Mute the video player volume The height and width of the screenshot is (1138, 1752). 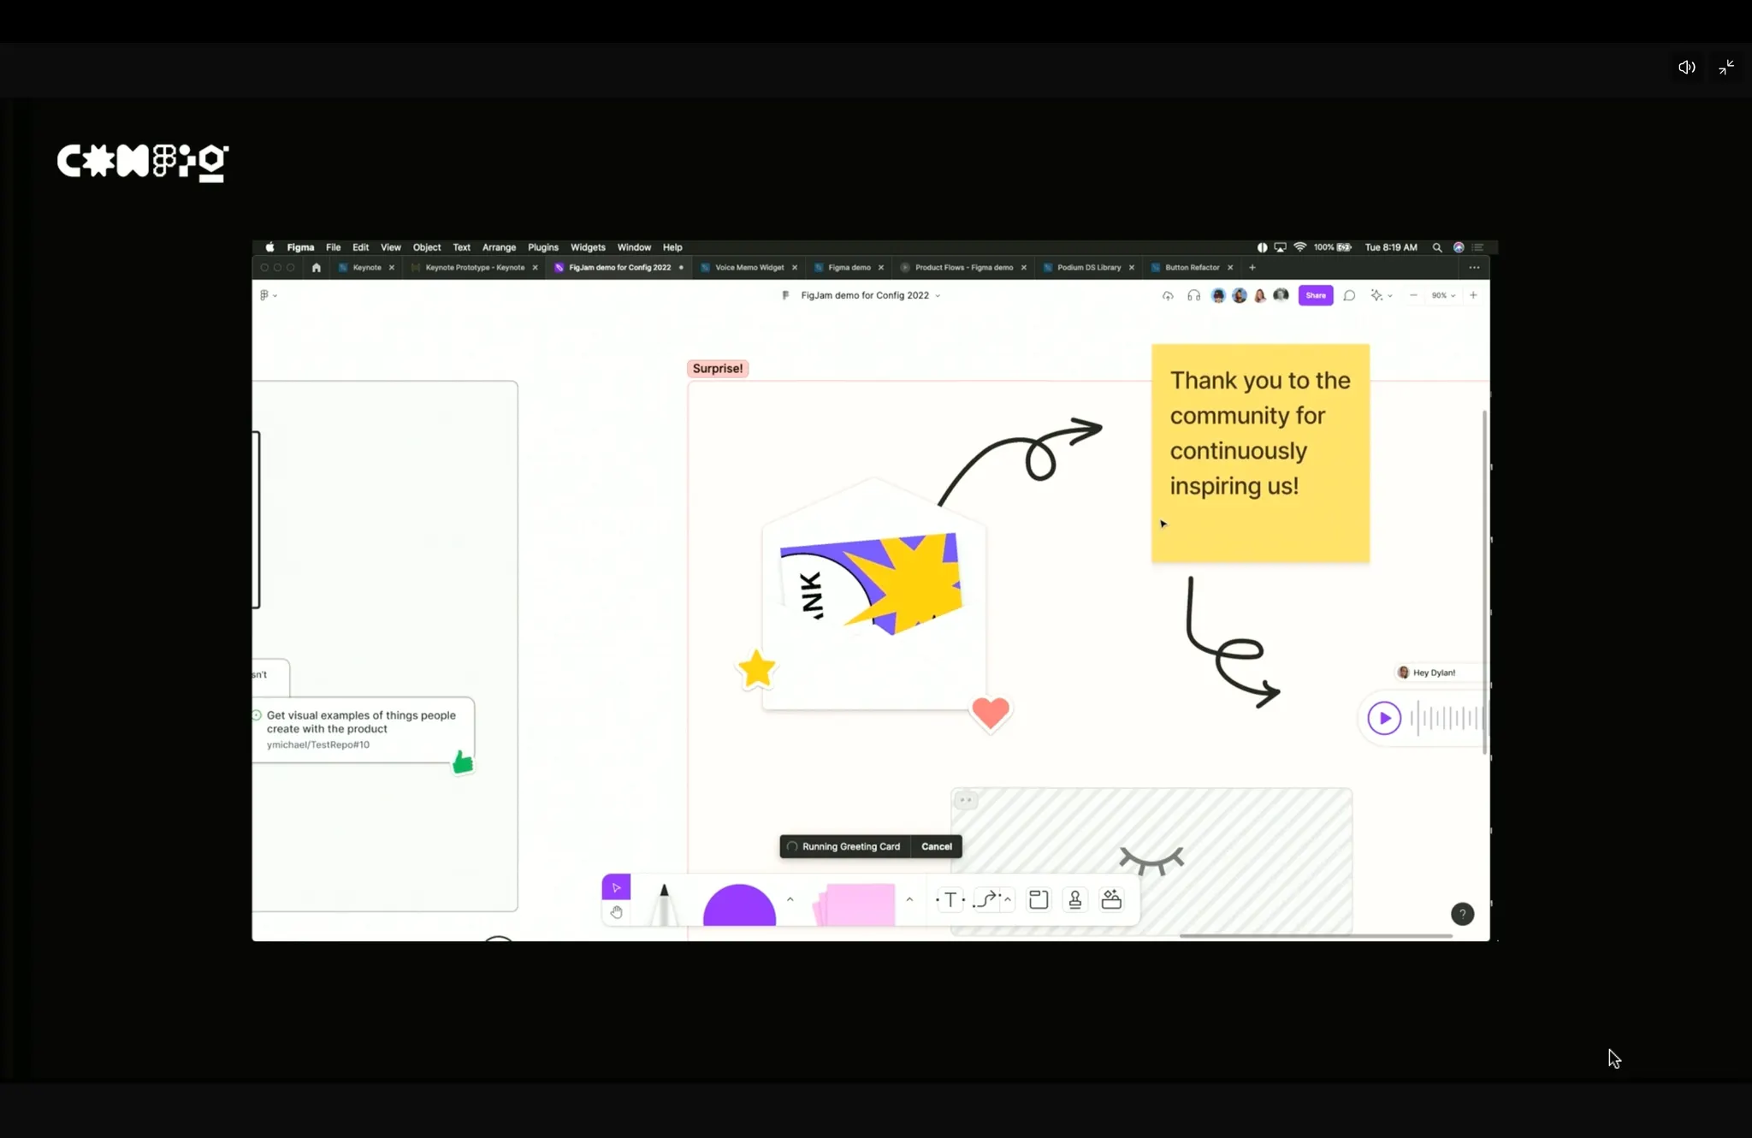(x=1686, y=68)
